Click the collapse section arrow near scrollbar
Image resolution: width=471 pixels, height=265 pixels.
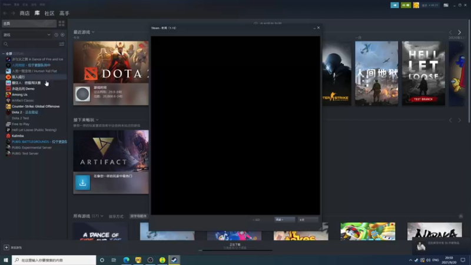[461, 216]
